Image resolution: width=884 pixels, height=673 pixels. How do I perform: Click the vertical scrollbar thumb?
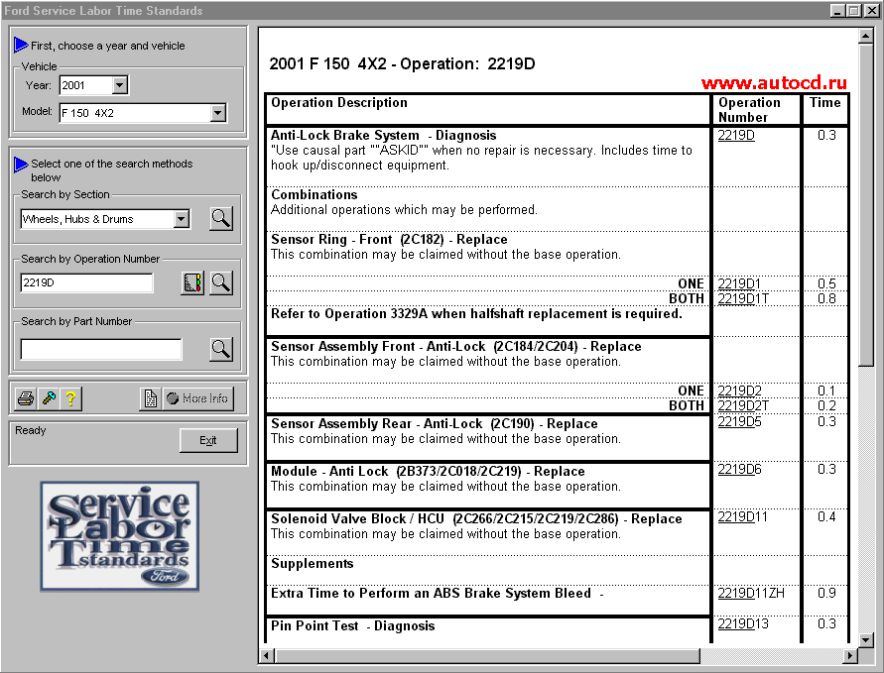pyautogui.click(x=865, y=204)
